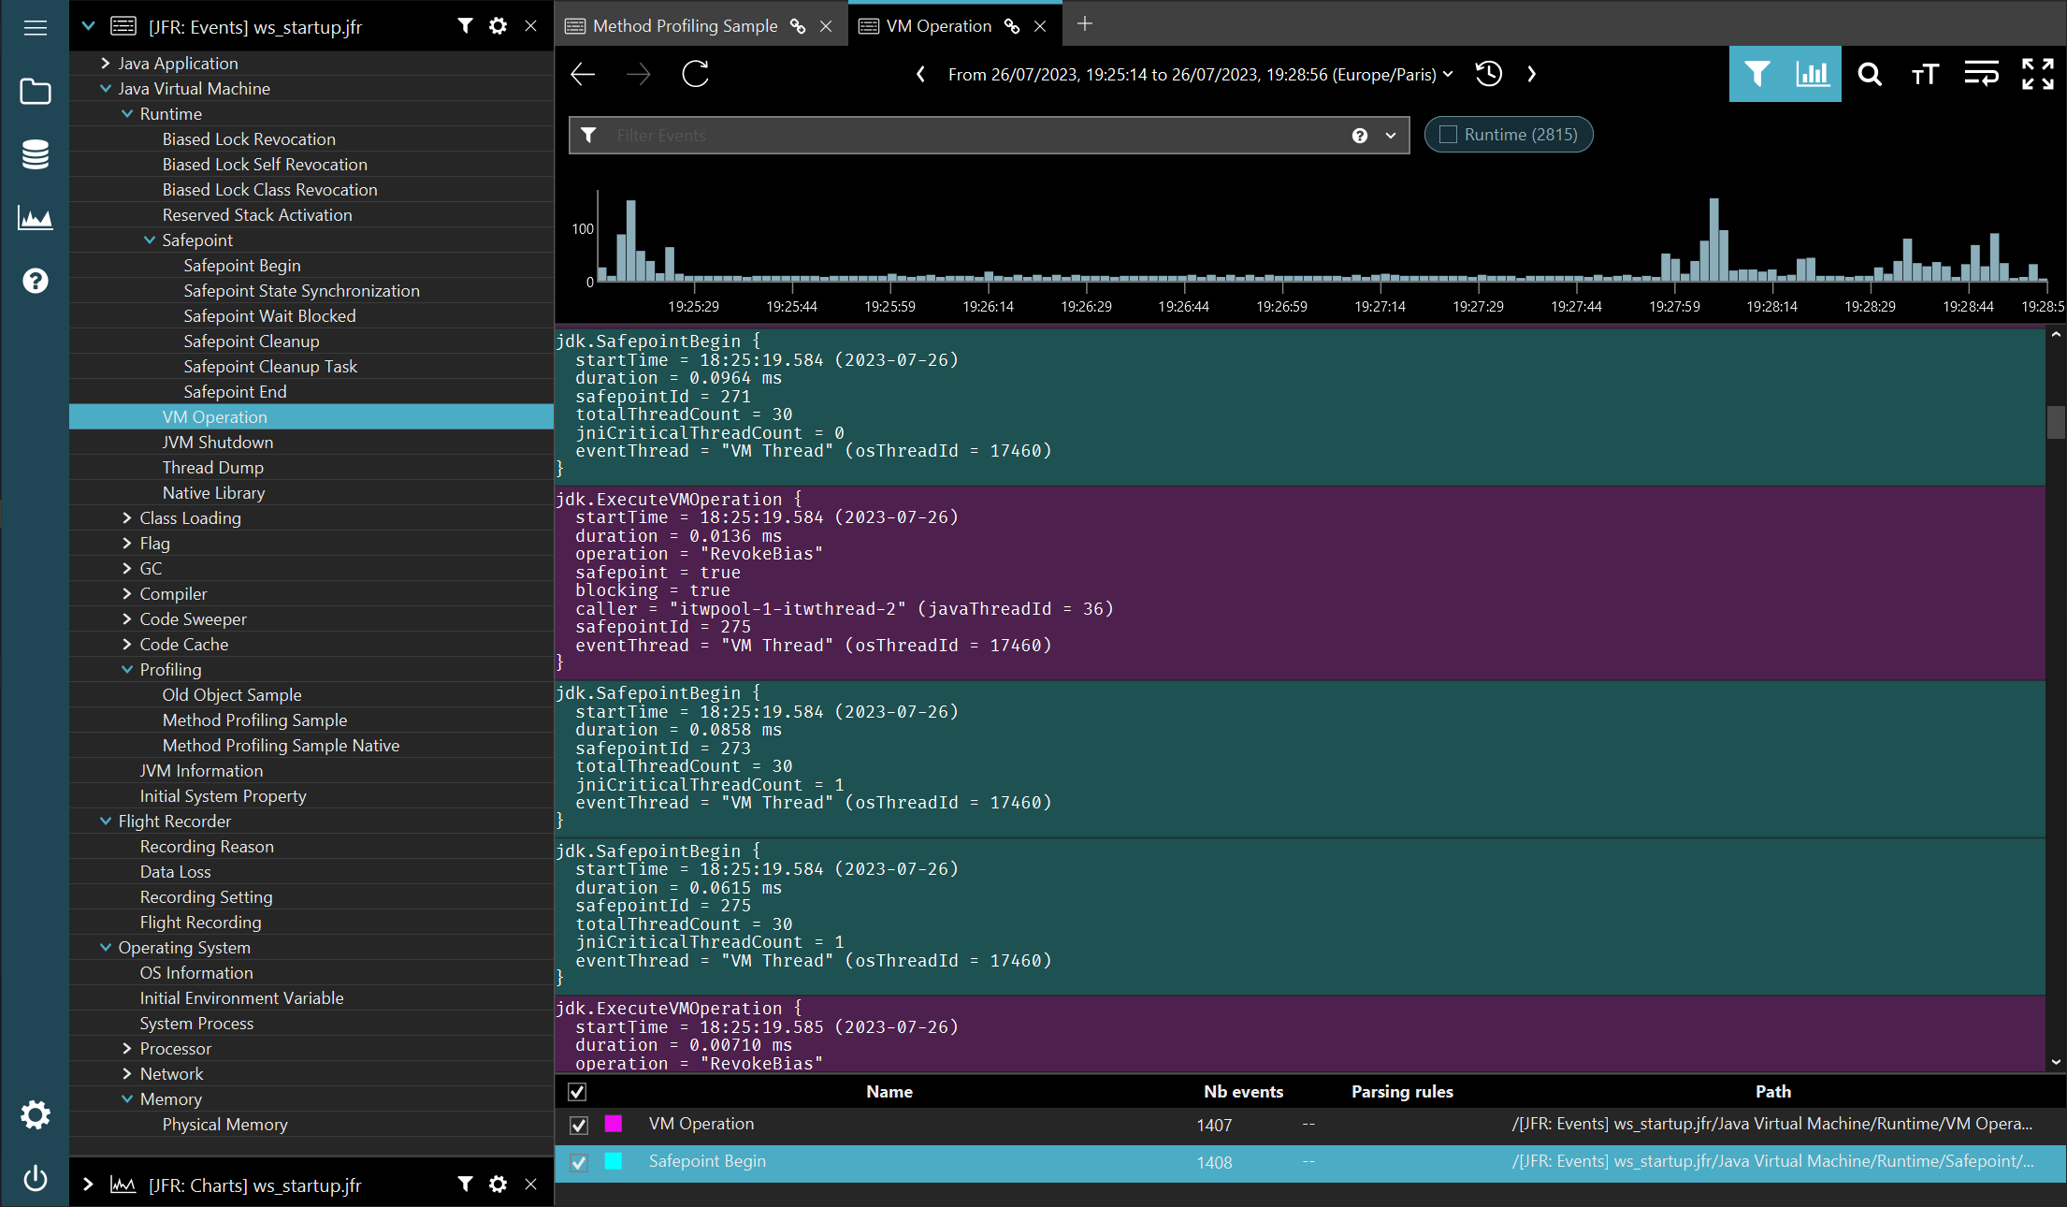This screenshot has width=2067, height=1207.
Task: Toggle the Runtime (2815) checkbox
Action: pos(1448,135)
